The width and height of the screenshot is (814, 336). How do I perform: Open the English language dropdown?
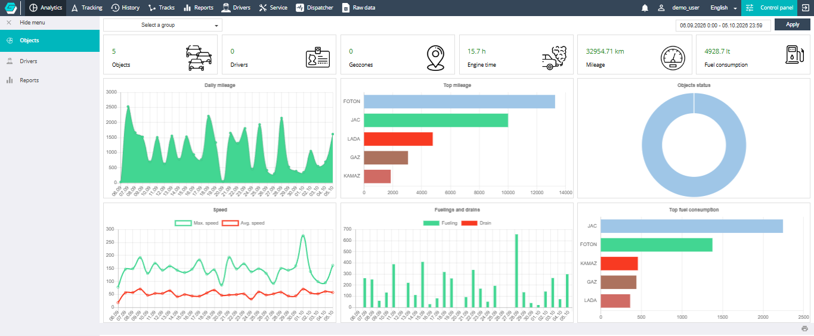coord(724,8)
